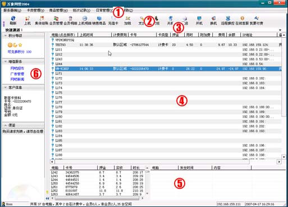
Task: Click the Boss user icon in status bar
Action: [3, 204]
